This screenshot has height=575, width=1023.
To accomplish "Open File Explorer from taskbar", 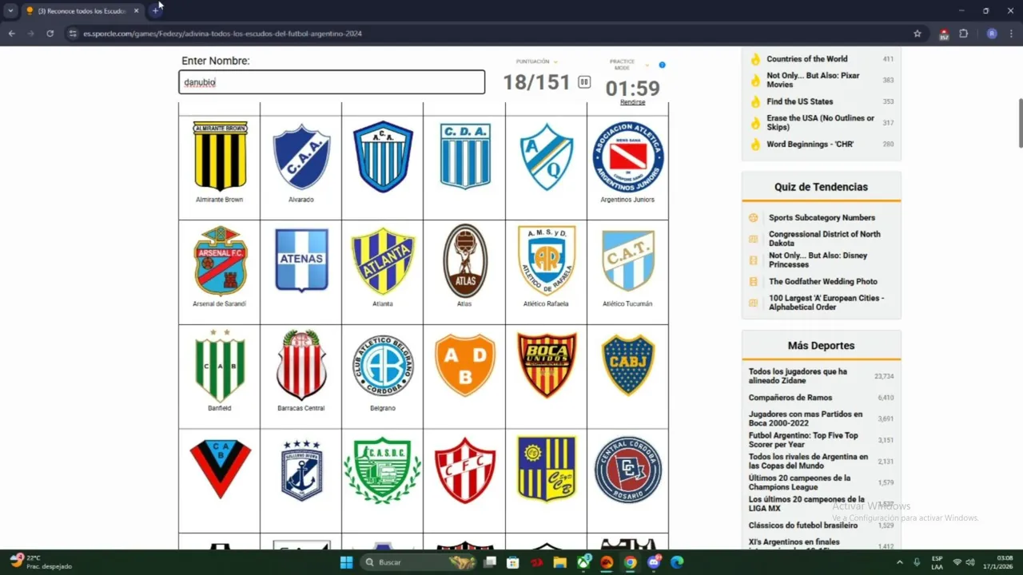I will click(x=560, y=562).
